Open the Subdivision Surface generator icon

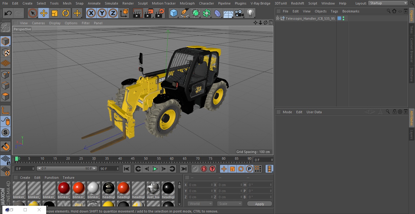[x=196, y=13]
